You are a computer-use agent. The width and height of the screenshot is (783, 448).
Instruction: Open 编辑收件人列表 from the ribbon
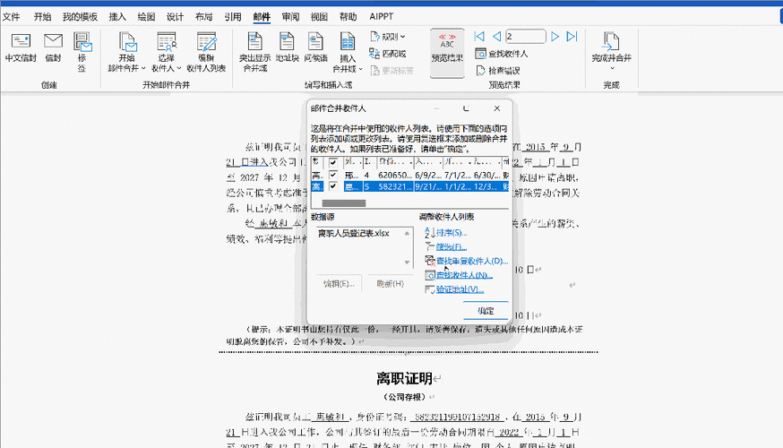pos(206,52)
